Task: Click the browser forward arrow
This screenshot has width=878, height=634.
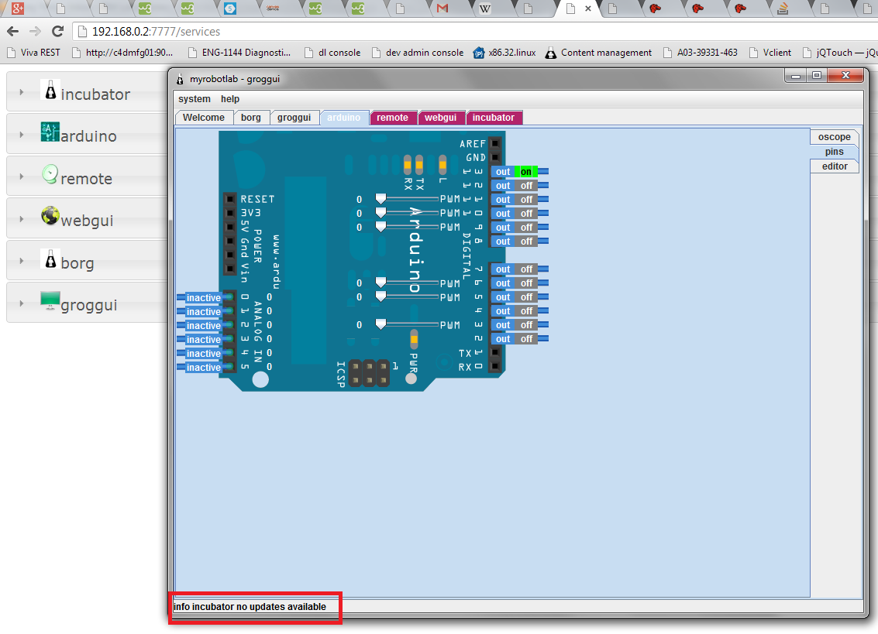Action: pos(35,31)
